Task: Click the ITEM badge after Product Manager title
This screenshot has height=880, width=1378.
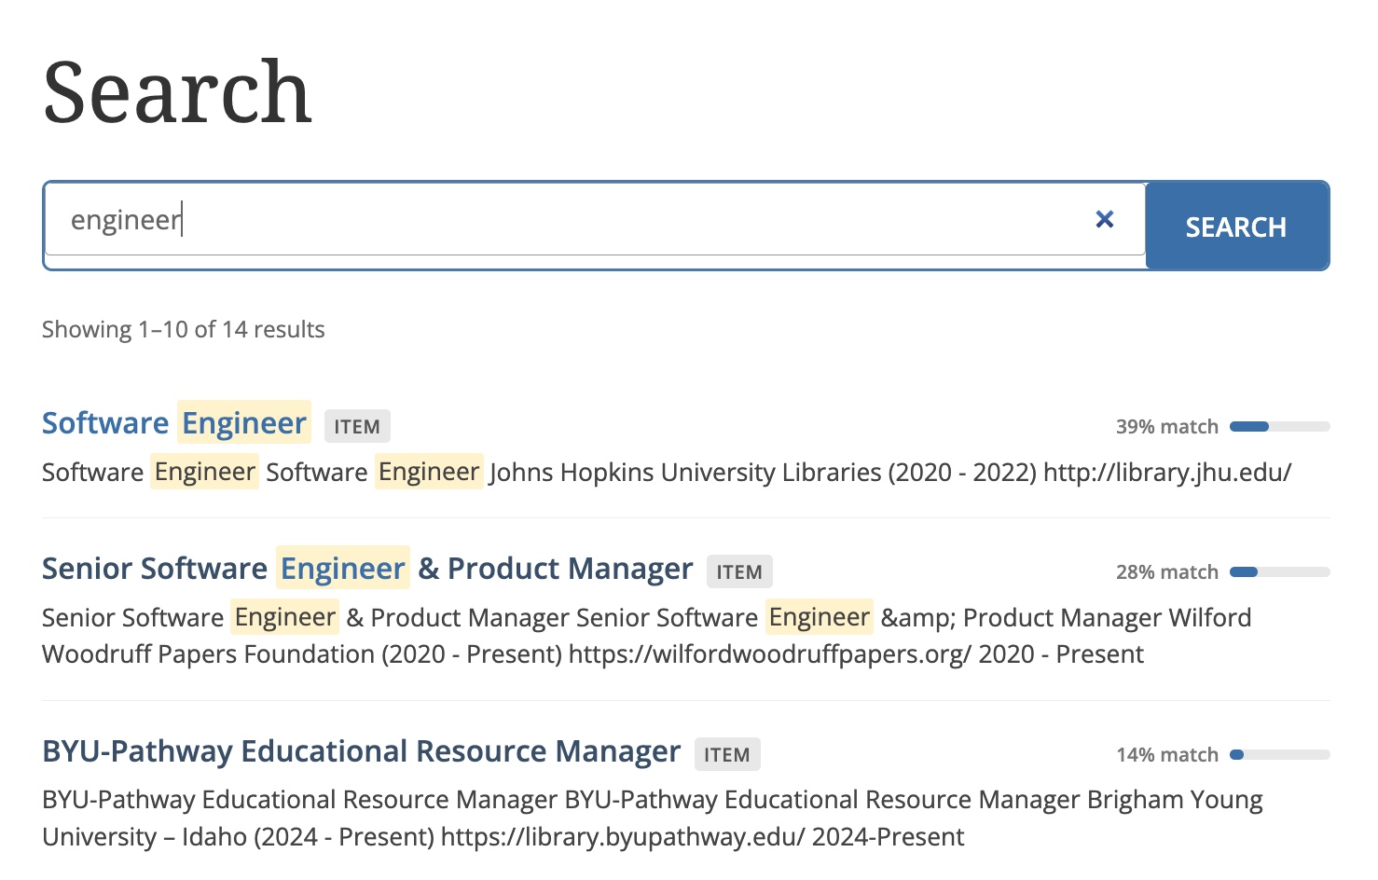Action: point(739,572)
